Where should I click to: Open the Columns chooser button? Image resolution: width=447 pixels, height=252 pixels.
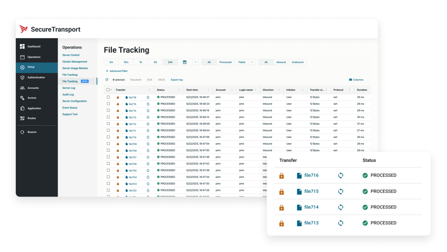[x=356, y=80]
